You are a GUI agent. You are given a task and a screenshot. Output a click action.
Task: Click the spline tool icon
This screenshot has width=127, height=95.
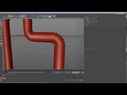click(40, 16)
